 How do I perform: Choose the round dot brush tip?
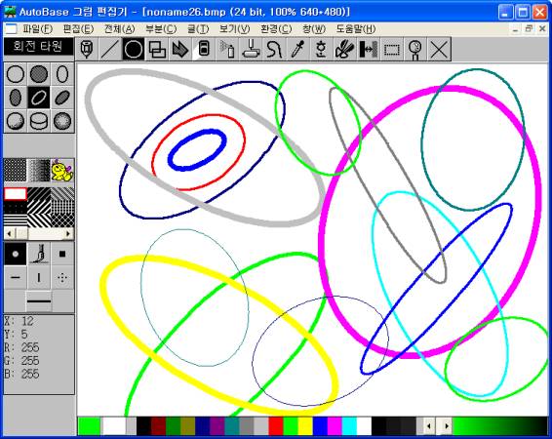click(x=16, y=254)
